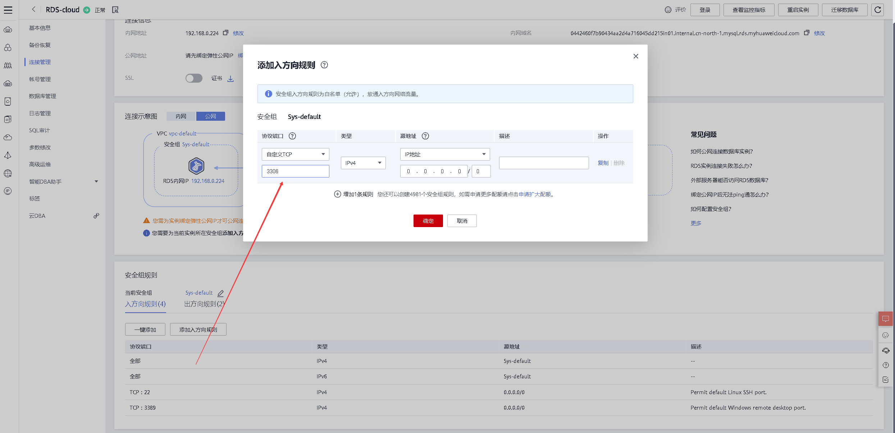Switch connection diagram to 公网
The width and height of the screenshot is (895, 433).
tap(211, 116)
